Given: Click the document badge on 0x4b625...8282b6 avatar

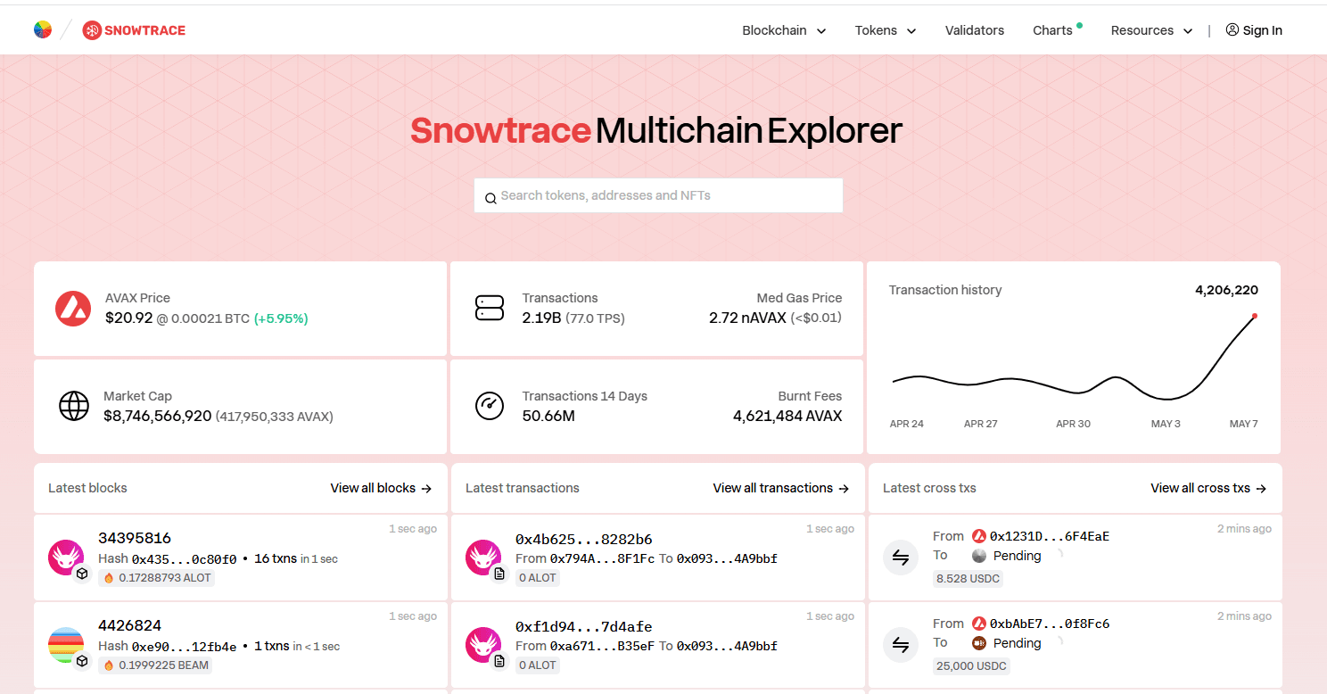Looking at the screenshot, I should (x=499, y=574).
